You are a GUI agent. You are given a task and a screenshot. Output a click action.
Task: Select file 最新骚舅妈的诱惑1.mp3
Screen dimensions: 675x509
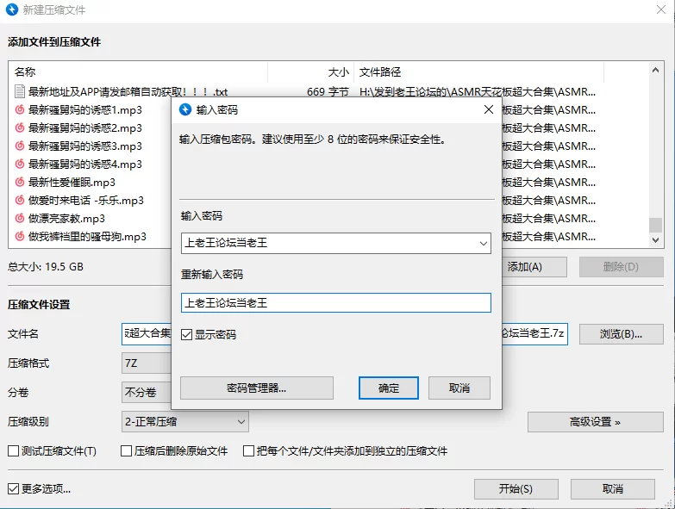tap(85, 110)
